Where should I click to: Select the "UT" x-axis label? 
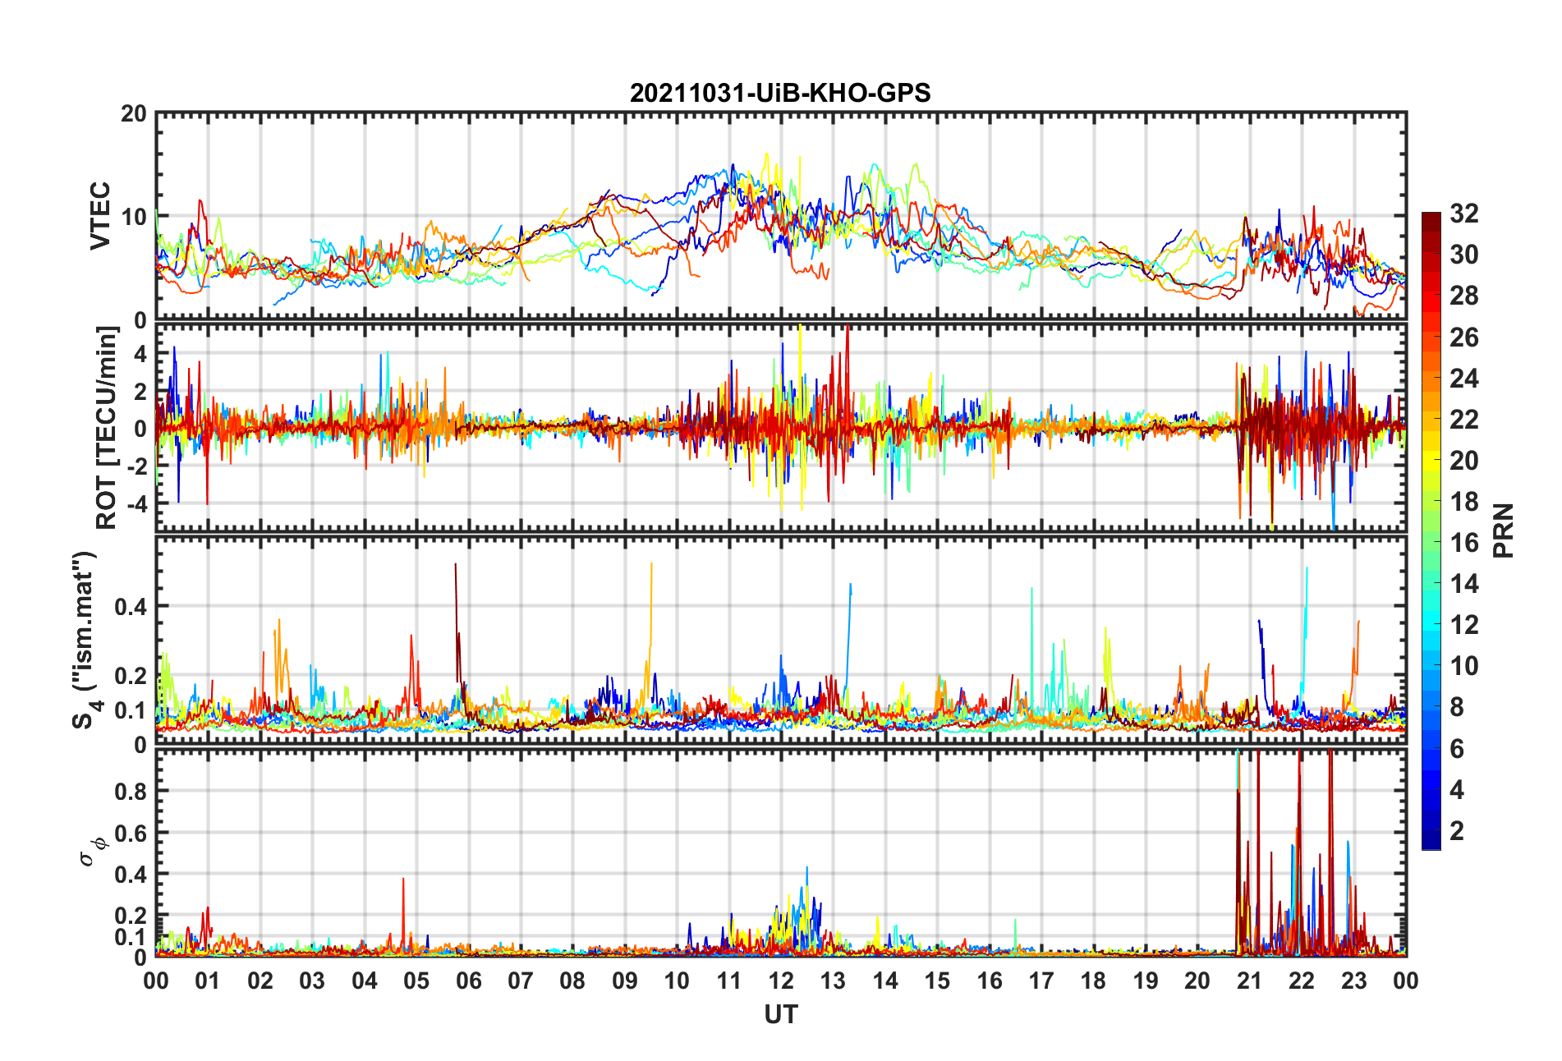point(780,1015)
